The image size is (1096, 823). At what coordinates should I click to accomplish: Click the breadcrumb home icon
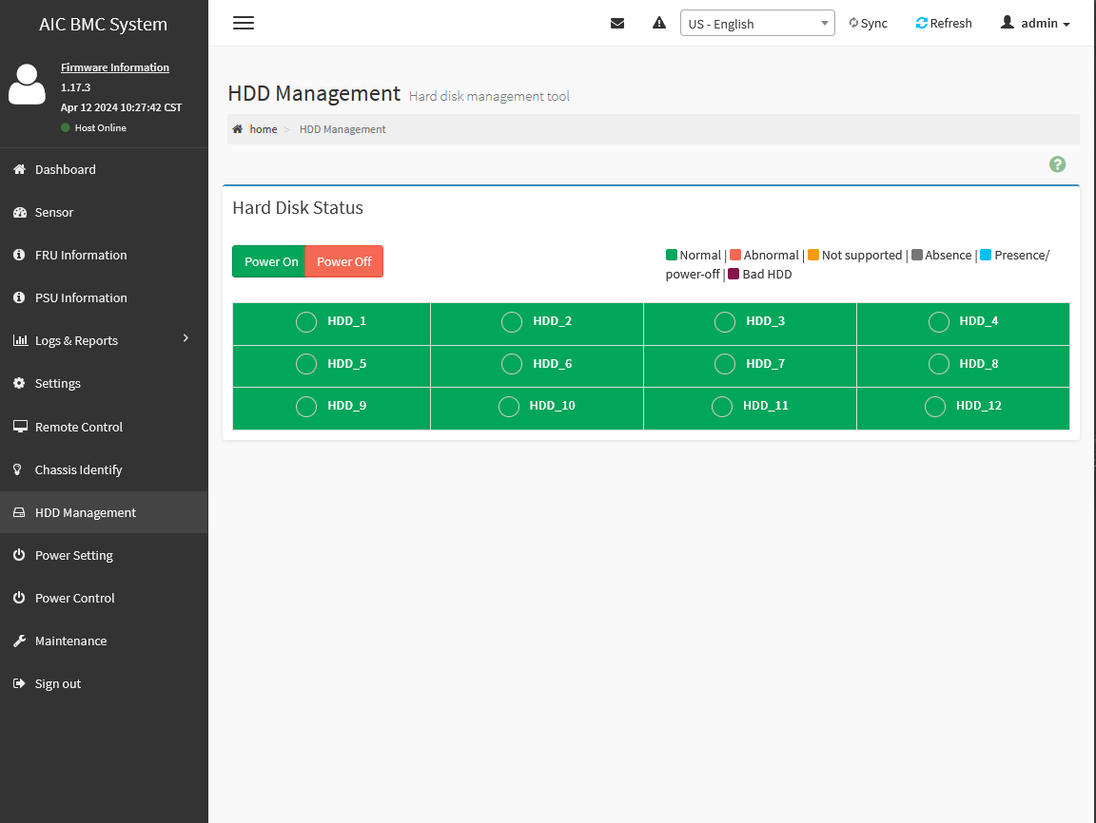click(x=238, y=129)
